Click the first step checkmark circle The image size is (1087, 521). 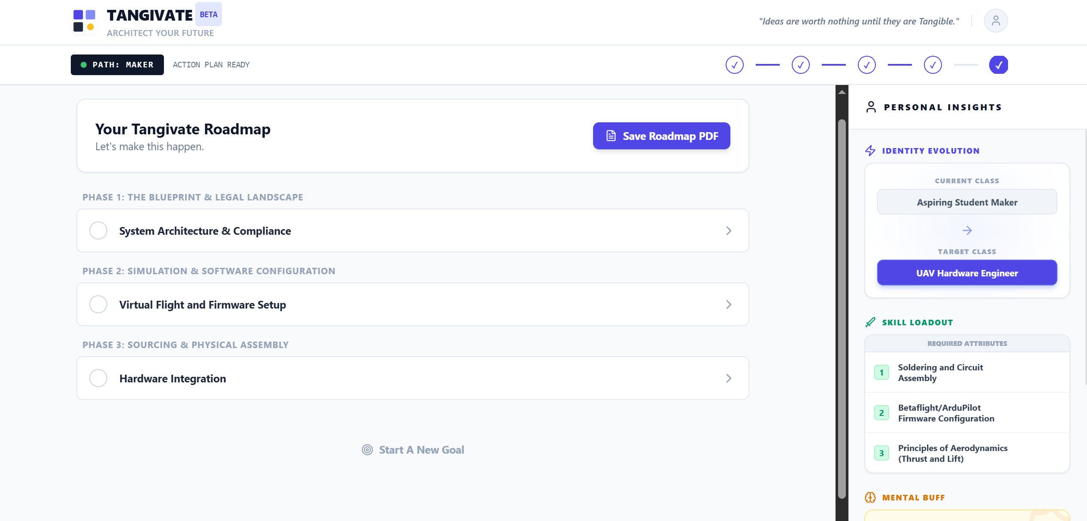click(x=734, y=65)
